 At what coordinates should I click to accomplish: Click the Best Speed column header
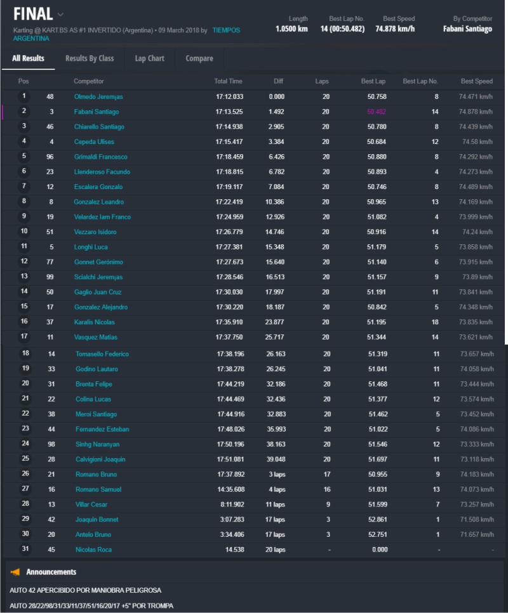coord(476,81)
